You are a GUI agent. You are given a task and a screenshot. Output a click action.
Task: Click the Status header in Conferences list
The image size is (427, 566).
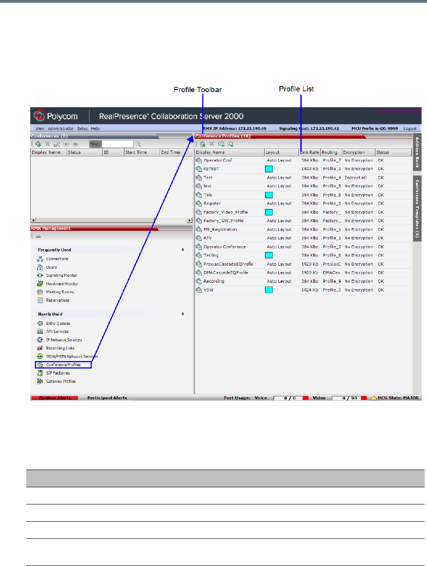pos(84,152)
